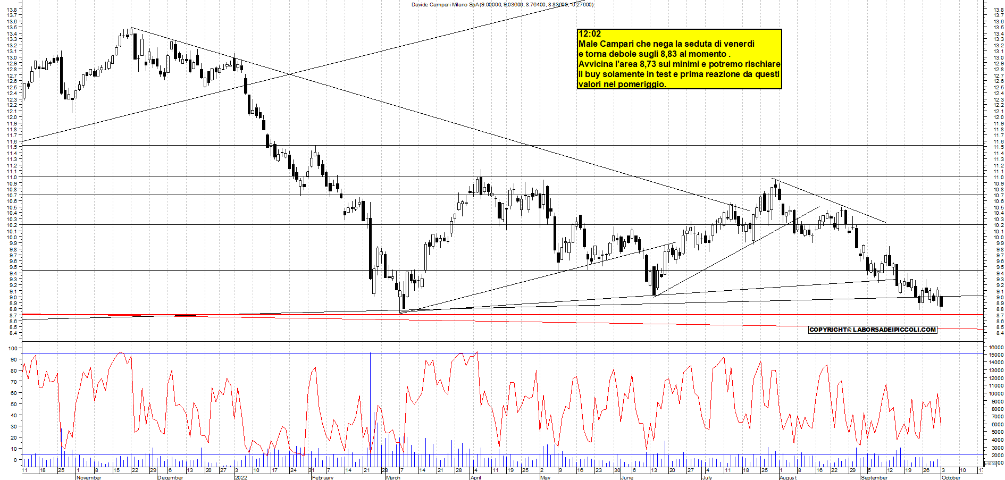Viewport: 1005px width, 480px height.
Task: Click the 90 value on the oscillator scale
Action: pos(14,359)
